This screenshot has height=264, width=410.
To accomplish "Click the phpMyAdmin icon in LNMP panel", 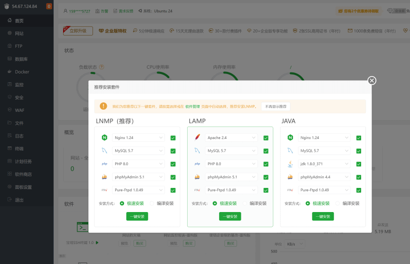I will [104, 177].
